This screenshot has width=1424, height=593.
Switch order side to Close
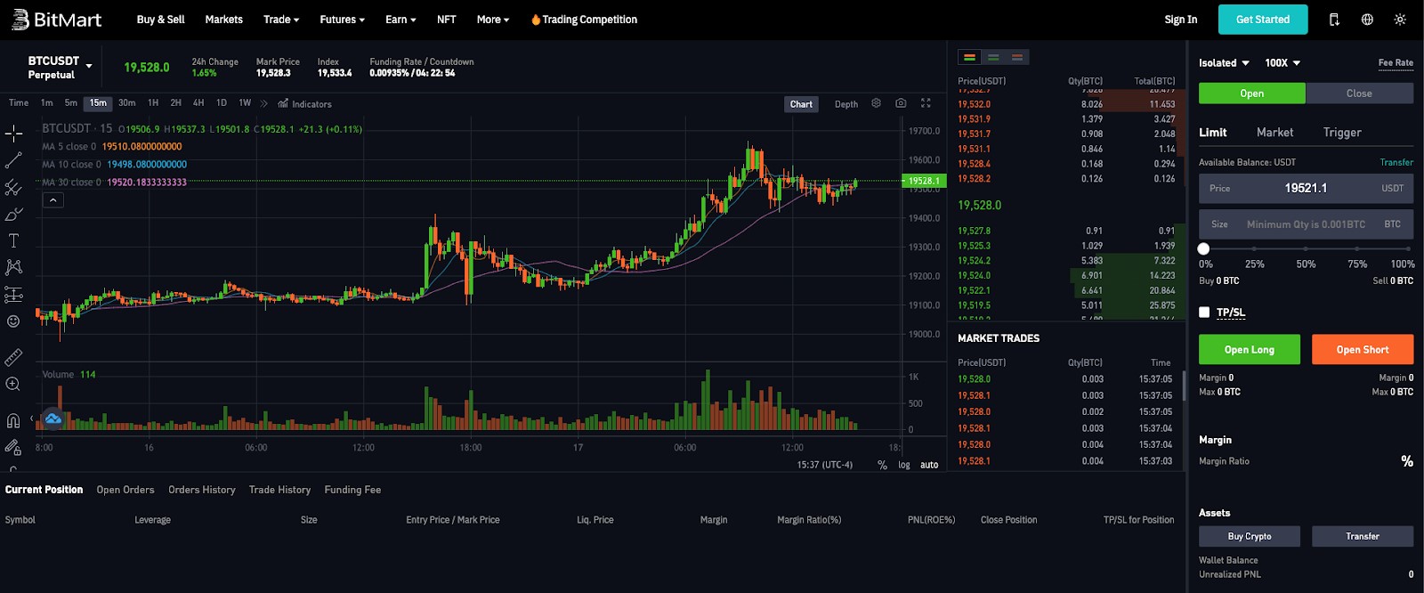1359,93
